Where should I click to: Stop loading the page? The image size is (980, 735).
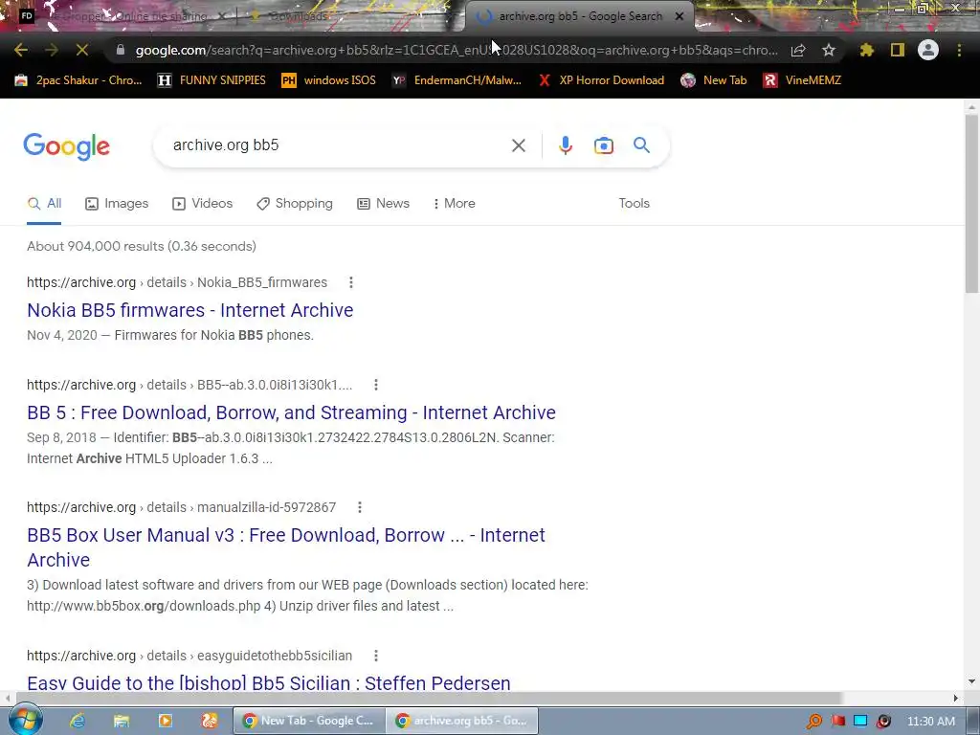coord(82,50)
